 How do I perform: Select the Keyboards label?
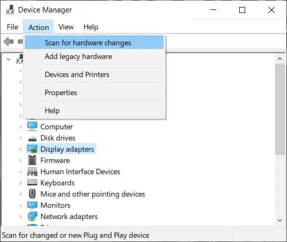(x=57, y=183)
